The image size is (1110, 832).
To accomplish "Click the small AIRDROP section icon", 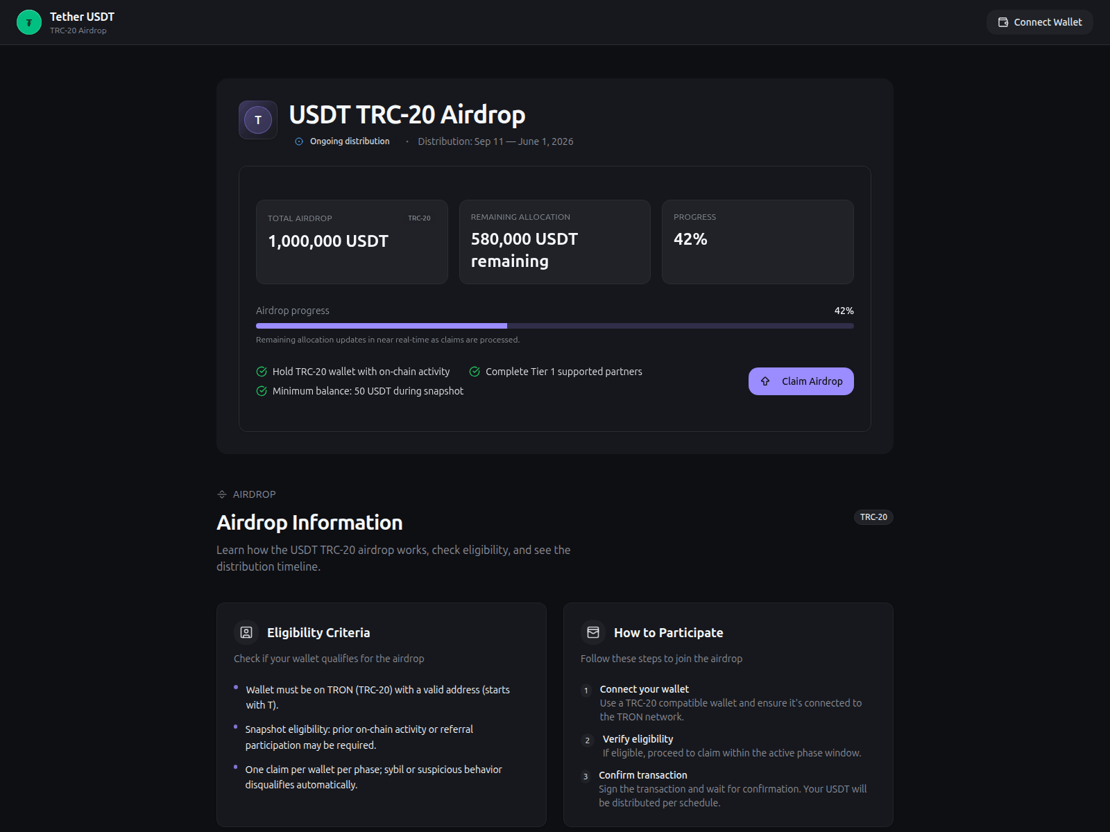I will coord(222,494).
